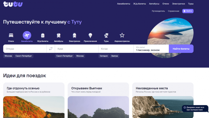Pick the Сегодня date chip
The image size is (209, 118).
tap(104, 56)
